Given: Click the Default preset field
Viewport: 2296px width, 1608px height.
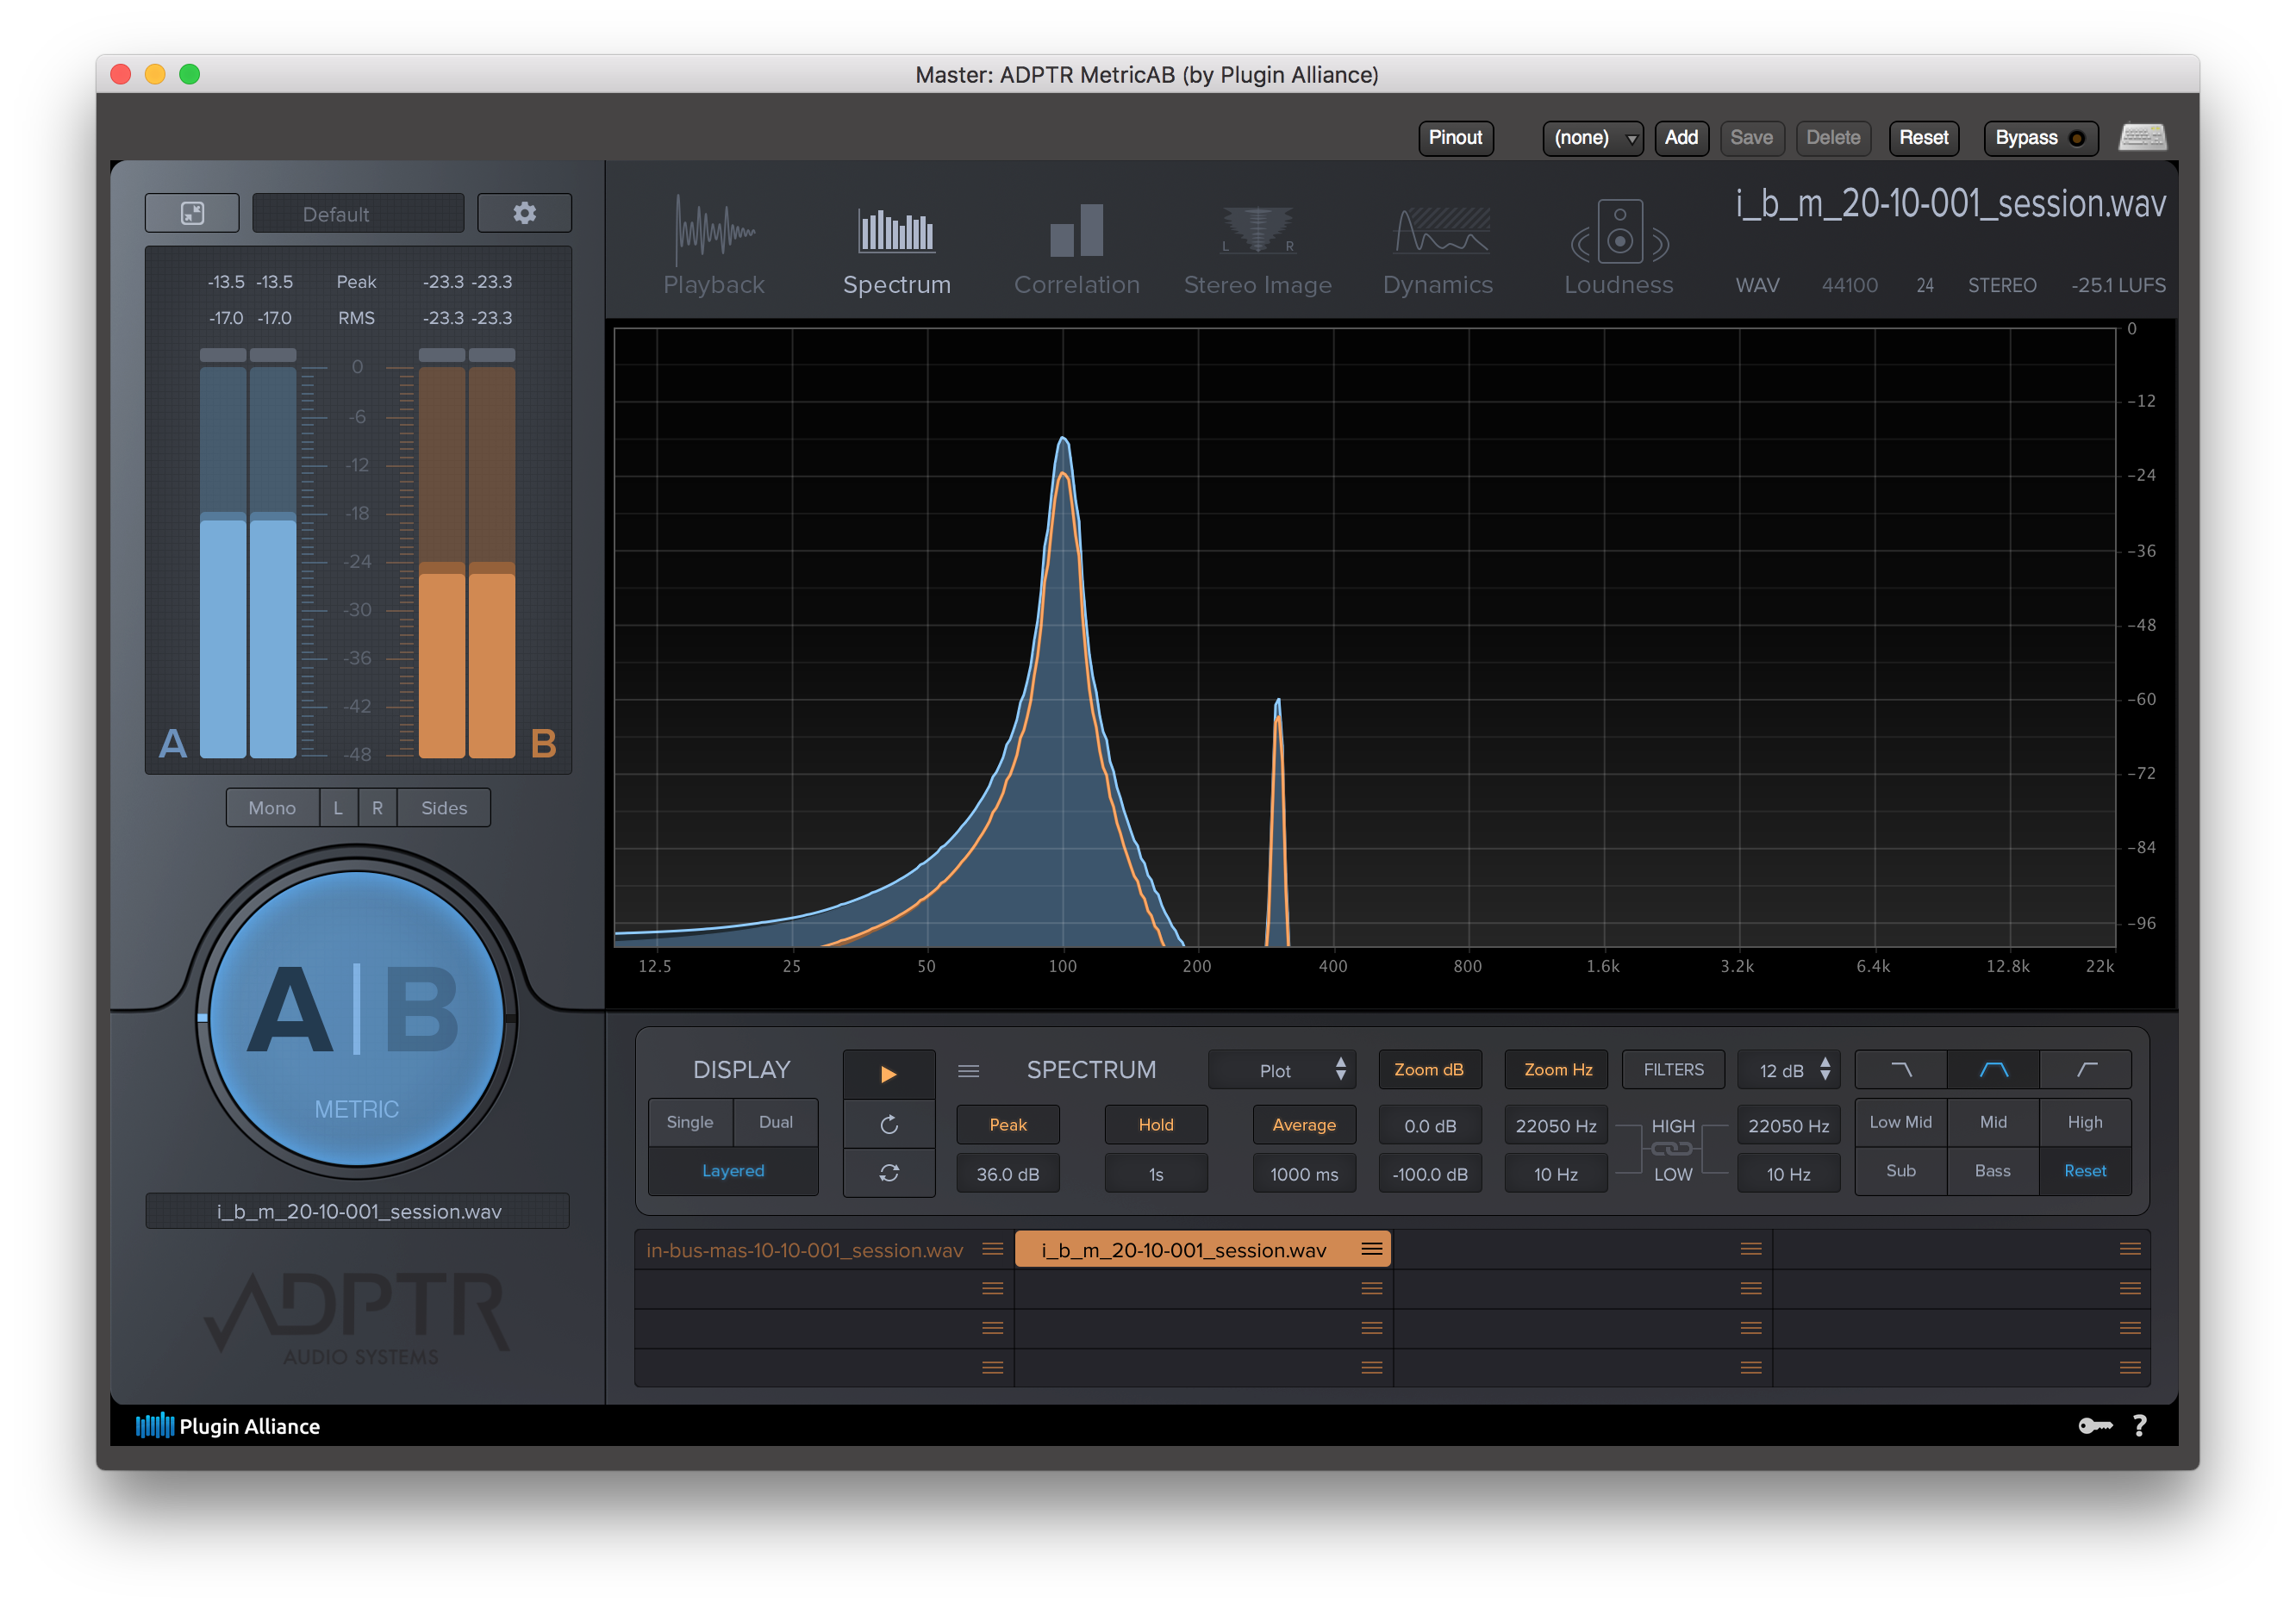Looking at the screenshot, I should [x=357, y=213].
